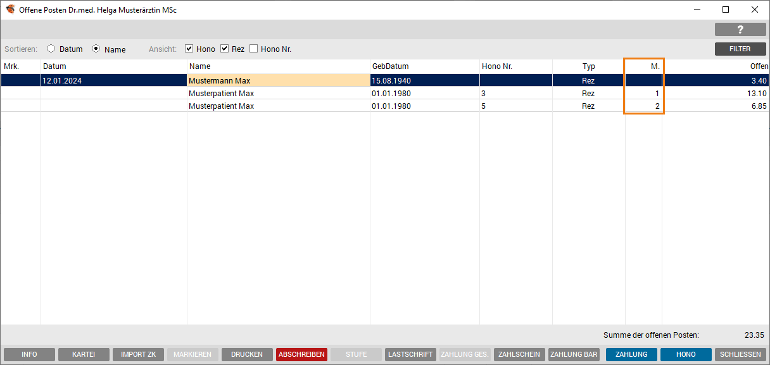This screenshot has width=770, height=365.
Task: Click the Datum column header
Action: 114,66
